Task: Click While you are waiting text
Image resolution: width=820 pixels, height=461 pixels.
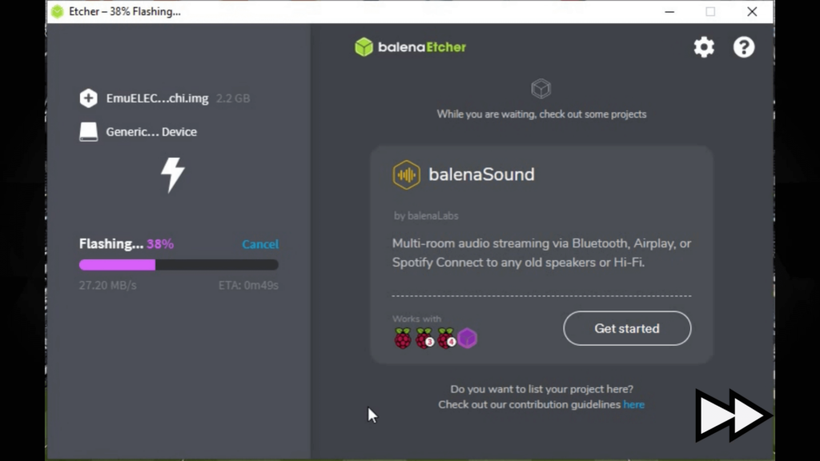Action: click(x=542, y=114)
